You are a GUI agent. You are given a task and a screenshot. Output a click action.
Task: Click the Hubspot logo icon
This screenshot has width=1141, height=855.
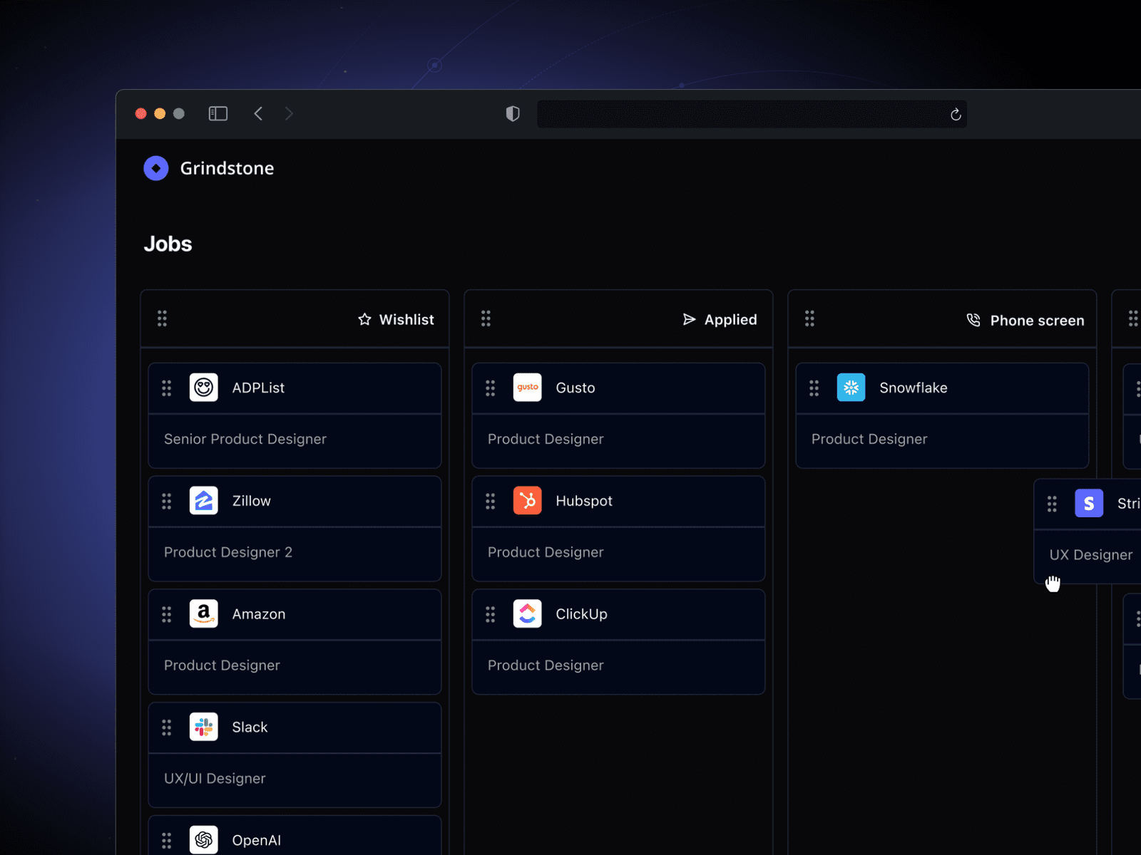528,501
